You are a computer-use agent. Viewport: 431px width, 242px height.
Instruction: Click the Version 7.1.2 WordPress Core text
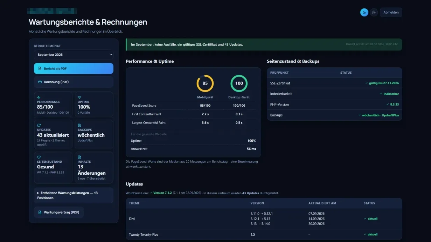pyautogui.click(x=162, y=193)
